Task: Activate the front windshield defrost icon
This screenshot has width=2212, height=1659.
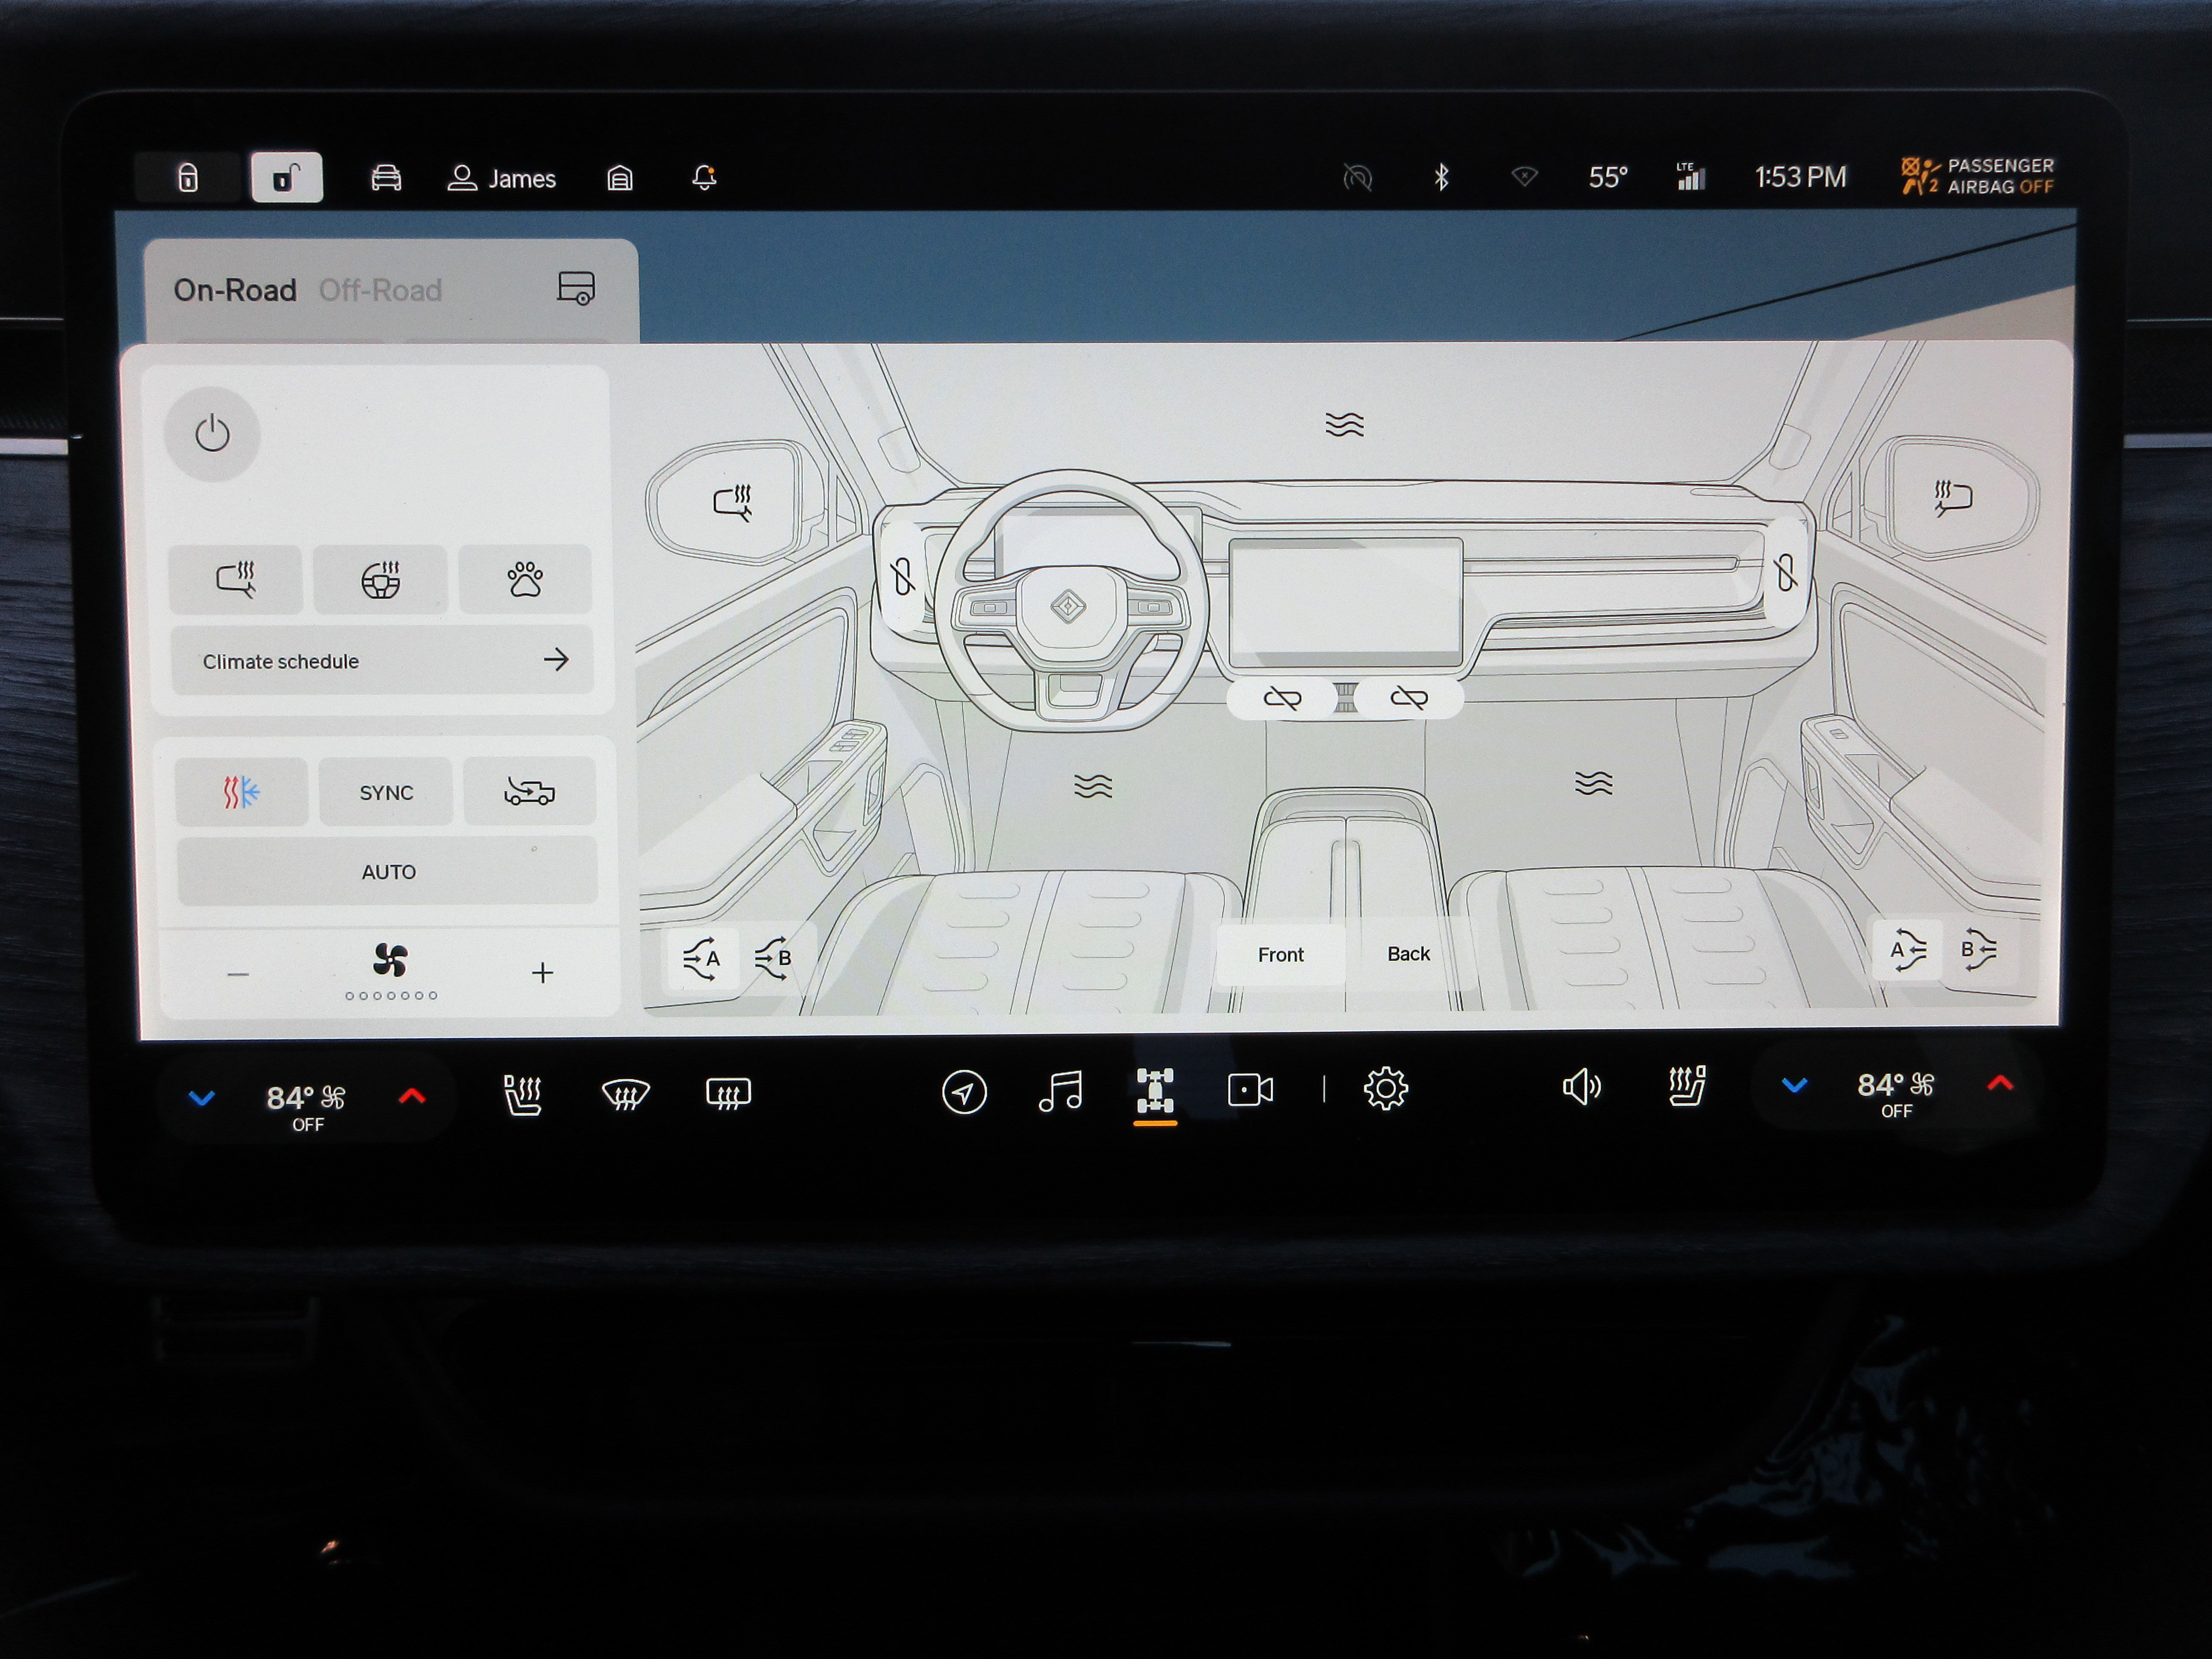Action: (626, 1094)
